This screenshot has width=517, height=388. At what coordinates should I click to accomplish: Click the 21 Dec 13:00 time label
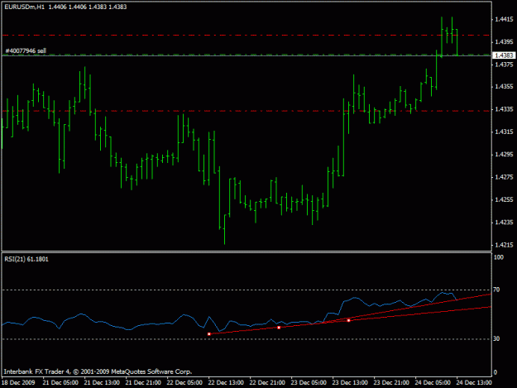[102, 383]
